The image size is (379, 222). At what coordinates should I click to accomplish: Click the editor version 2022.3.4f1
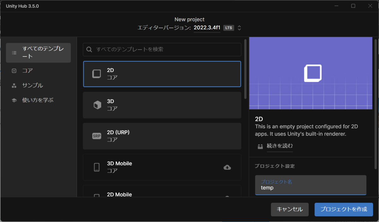tap(207, 27)
